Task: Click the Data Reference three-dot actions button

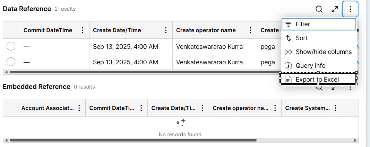Action: 350,9
